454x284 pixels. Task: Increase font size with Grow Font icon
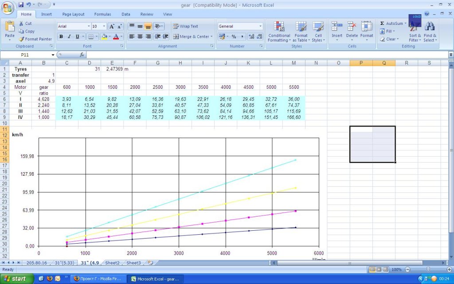pyautogui.click(x=112, y=26)
